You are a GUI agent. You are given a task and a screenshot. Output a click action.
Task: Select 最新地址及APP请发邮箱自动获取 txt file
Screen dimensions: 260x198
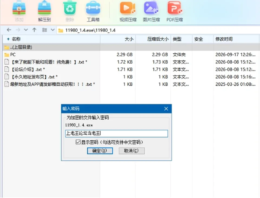[131, 84]
